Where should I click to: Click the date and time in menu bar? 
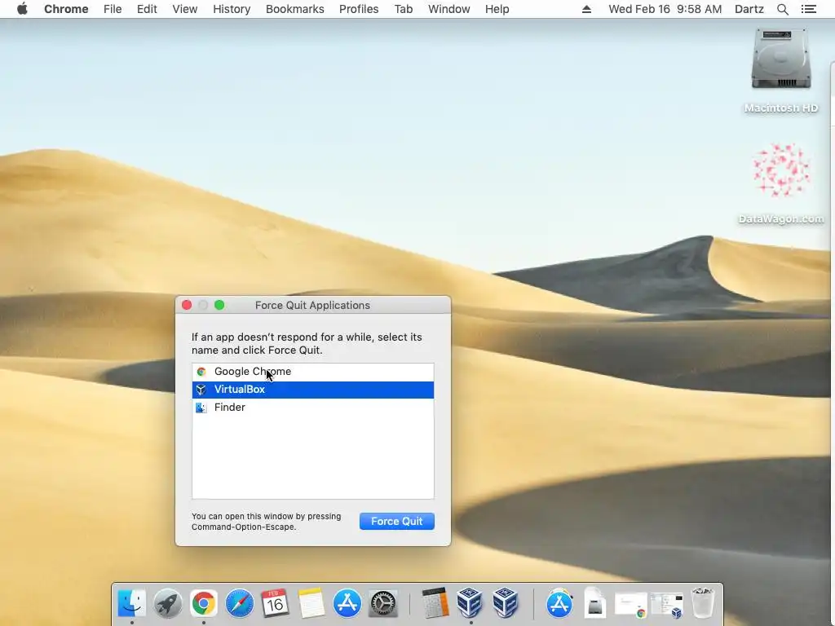665,9
